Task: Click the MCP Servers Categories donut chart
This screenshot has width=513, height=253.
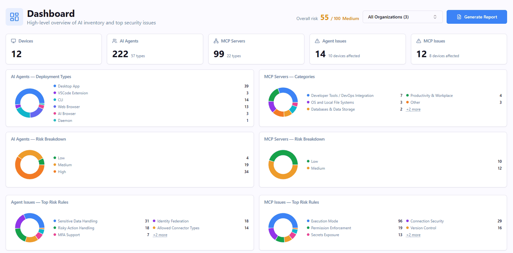Action: (283, 102)
